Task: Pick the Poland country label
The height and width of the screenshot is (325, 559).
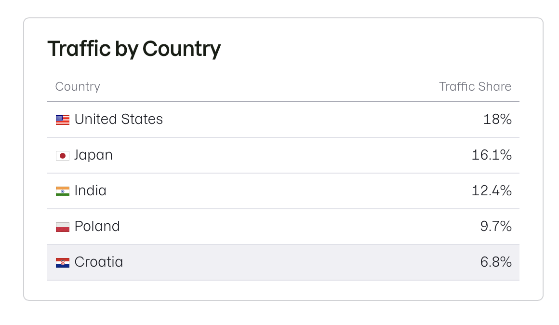Action: tap(97, 226)
